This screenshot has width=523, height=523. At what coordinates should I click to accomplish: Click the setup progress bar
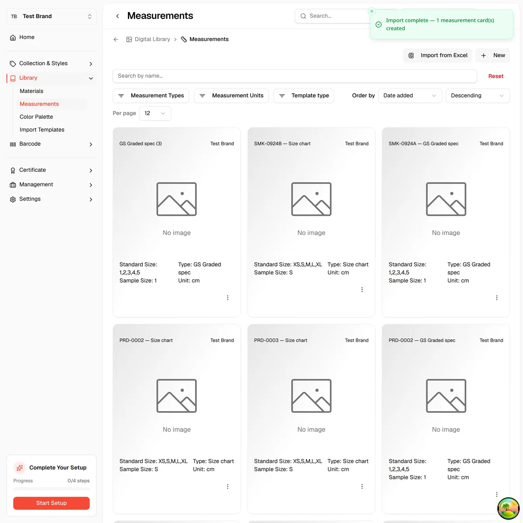point(51,488)
